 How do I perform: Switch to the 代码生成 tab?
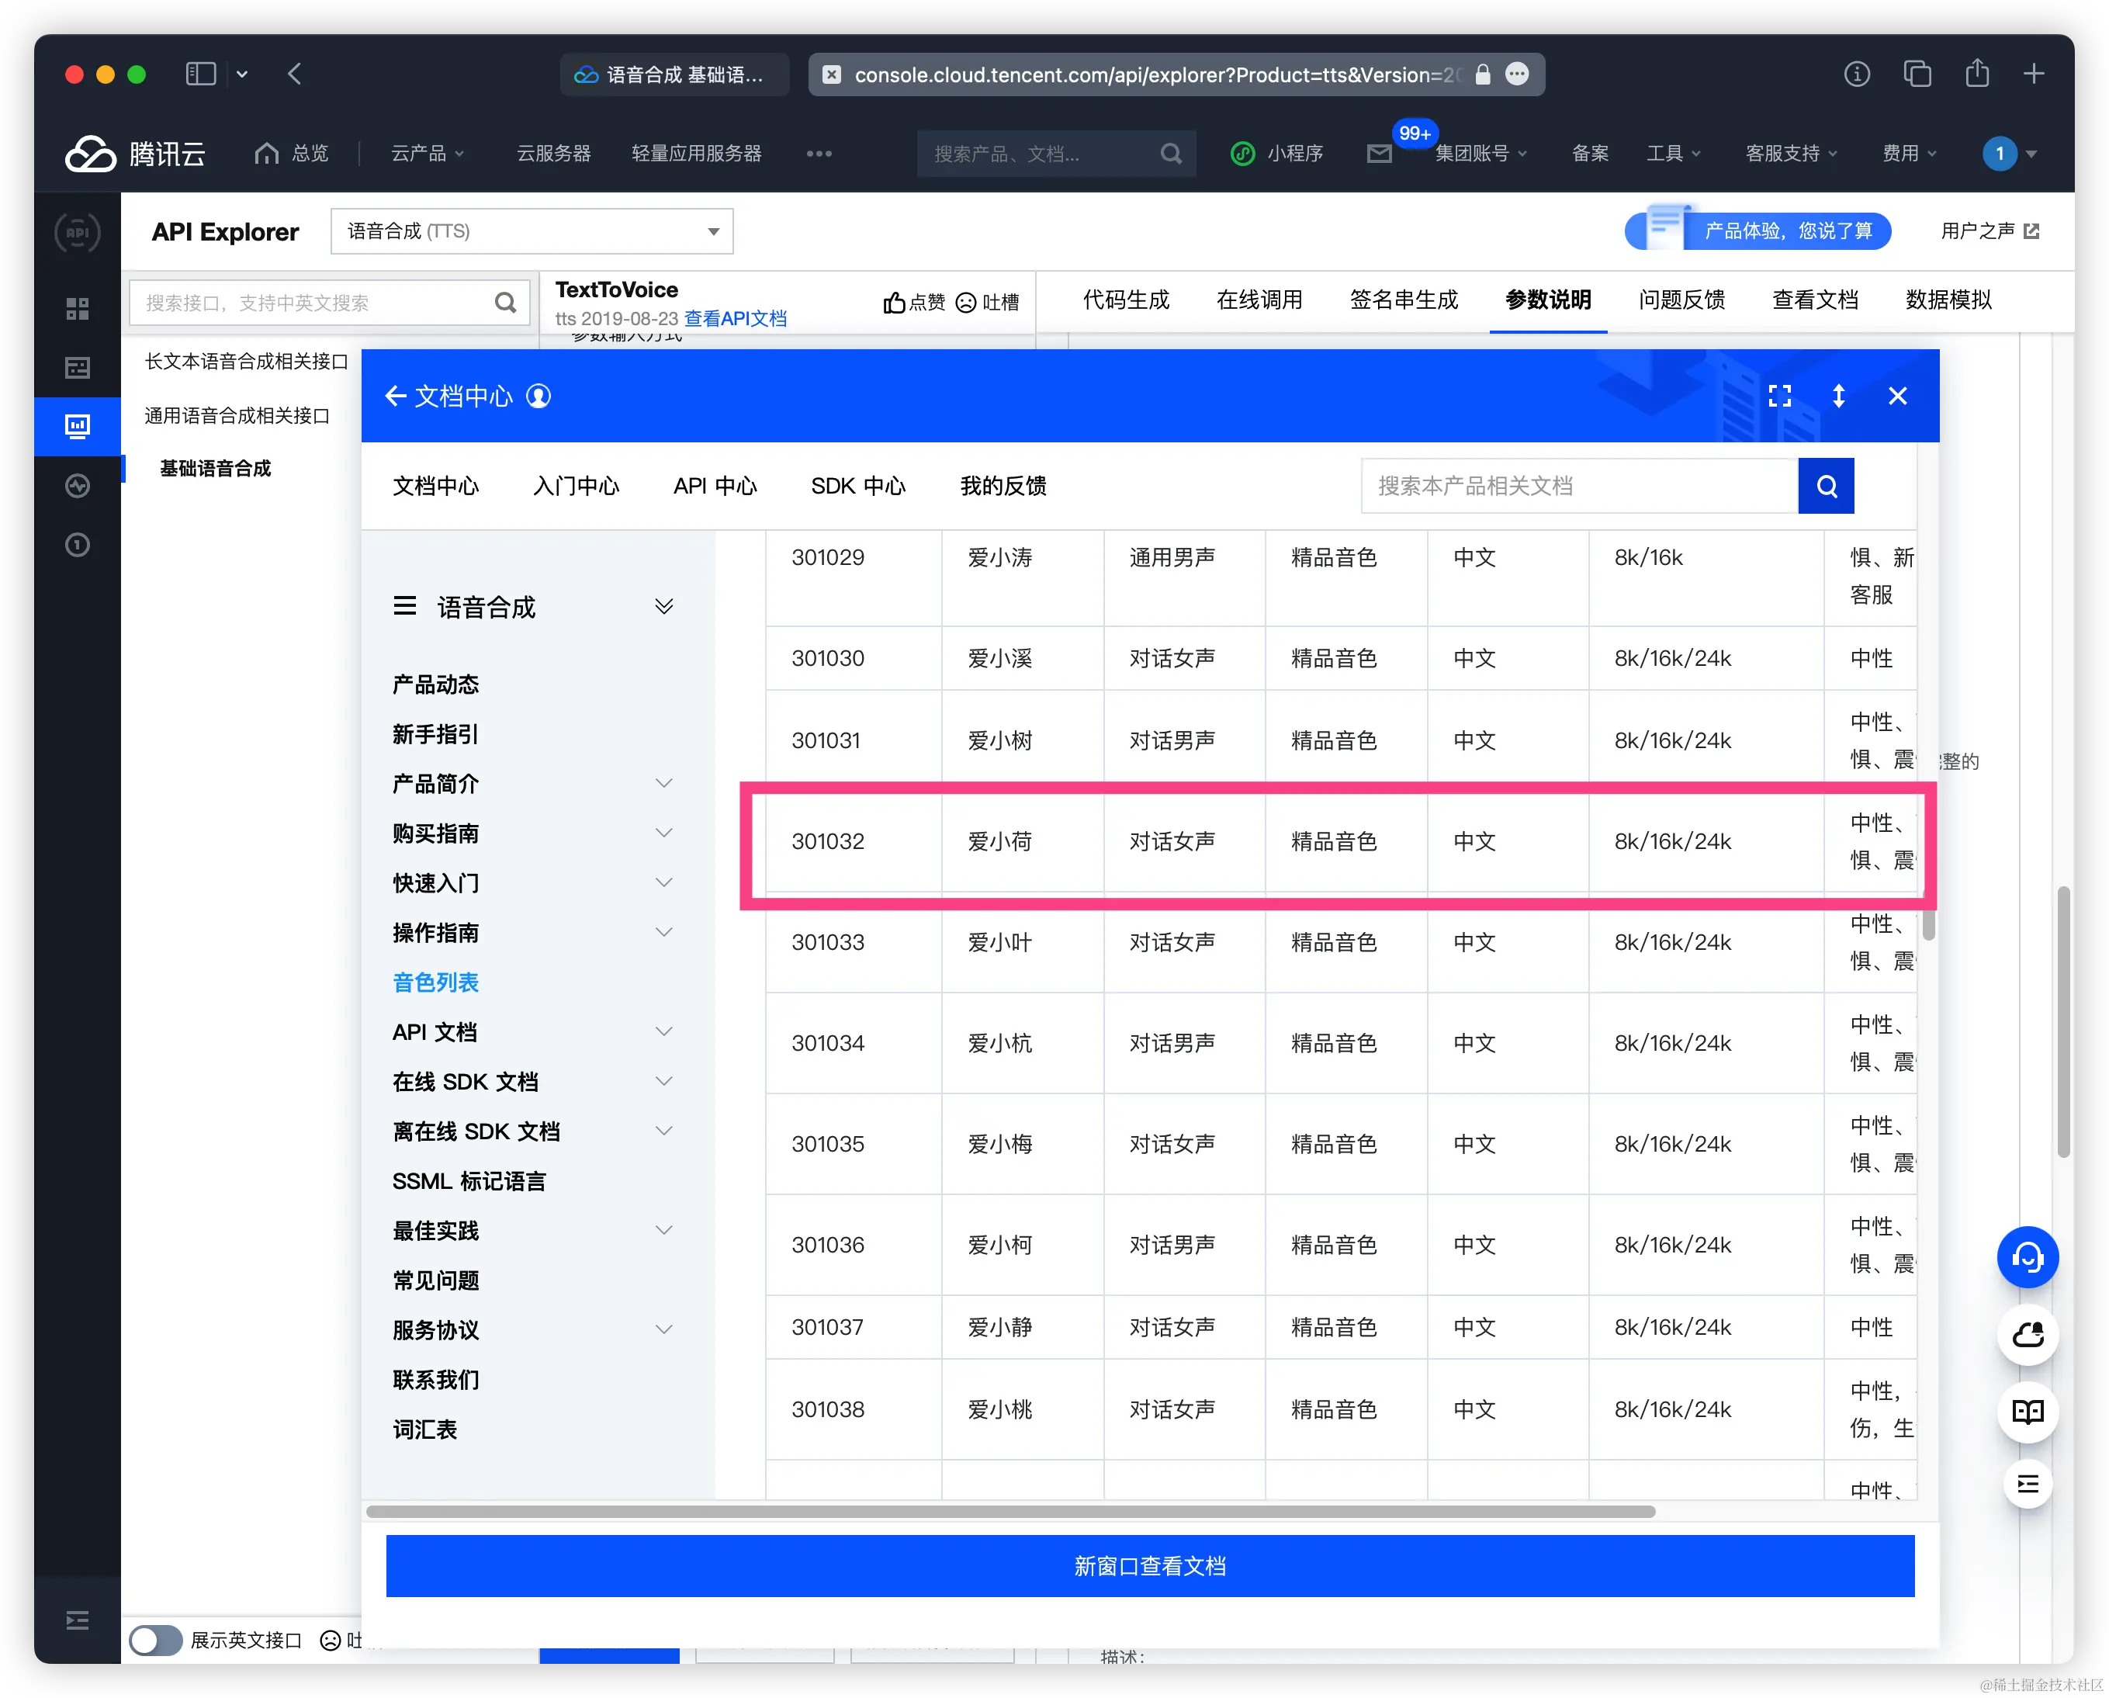click(1125, 300)
